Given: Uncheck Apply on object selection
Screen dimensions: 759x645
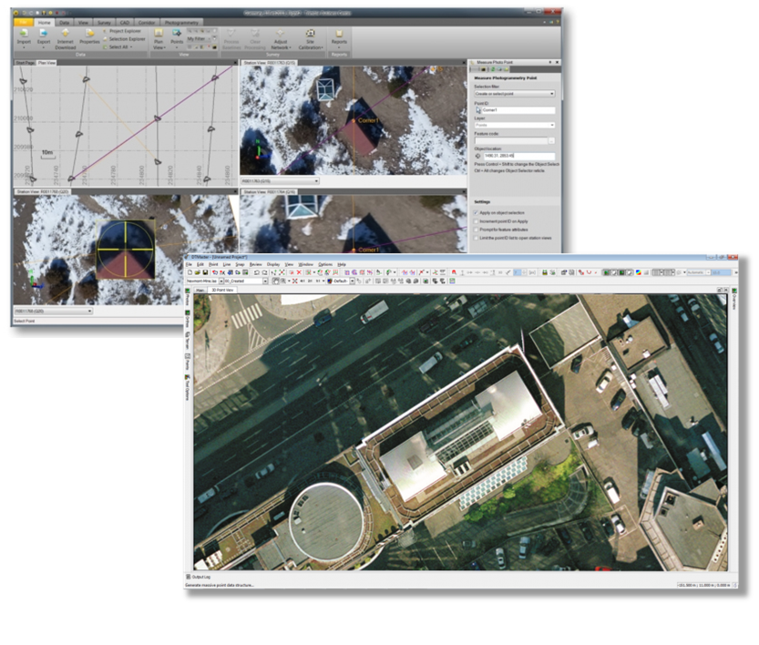Looking at the screenshot, I should pos(477,213).
